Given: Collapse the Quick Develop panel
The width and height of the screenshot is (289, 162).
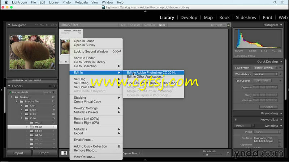Looking at the screenshot, I should click(x=281, y=62).
